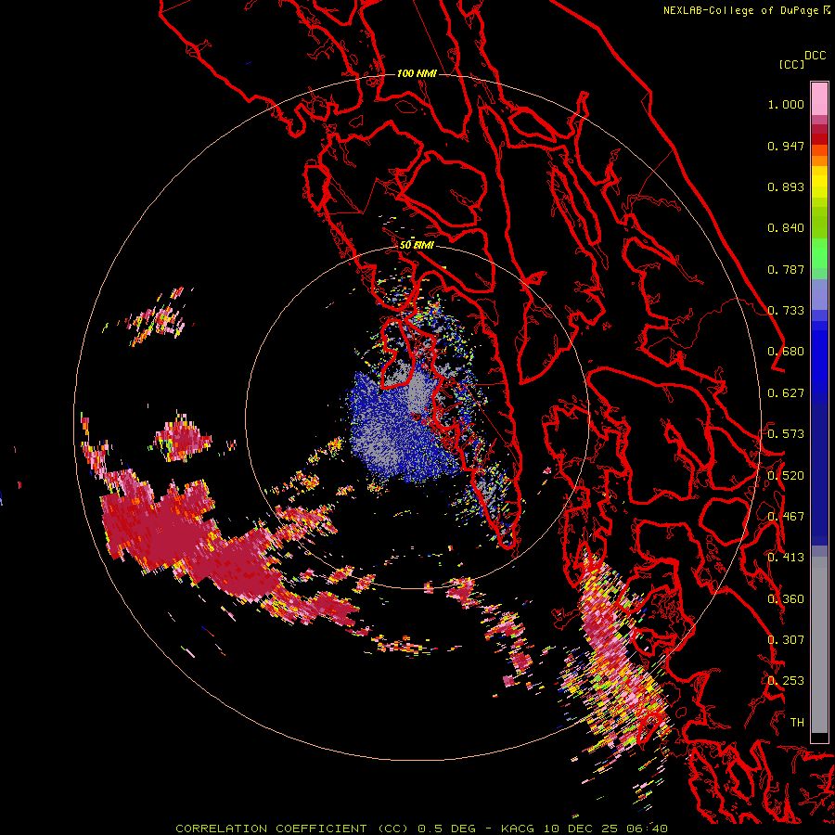Click the 0.520 value on the color scale
Image resolution: width=835 pixels, height=835 pixels.
(786, 476)
